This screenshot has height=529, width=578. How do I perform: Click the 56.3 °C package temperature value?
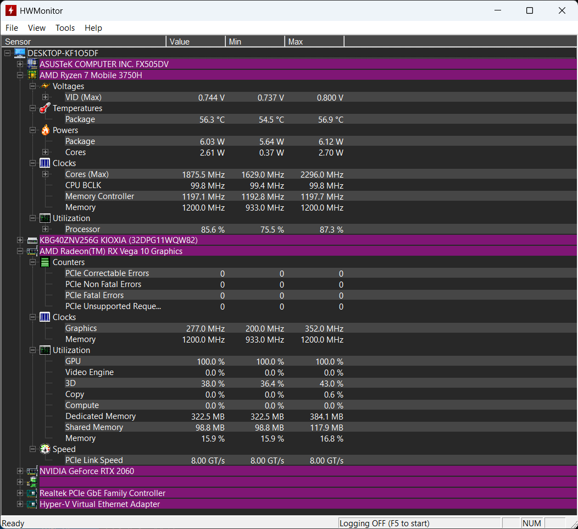pyautogui.click(x=212, y=119)
